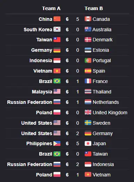Viewport: 134px width, 182px height.
Task: Click Thailand team name
Action: pos(102,92)
